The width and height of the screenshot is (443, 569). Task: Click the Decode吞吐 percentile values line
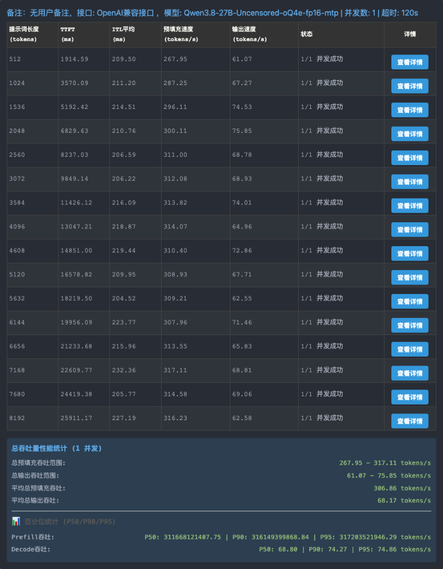click(x=345, y=550)
